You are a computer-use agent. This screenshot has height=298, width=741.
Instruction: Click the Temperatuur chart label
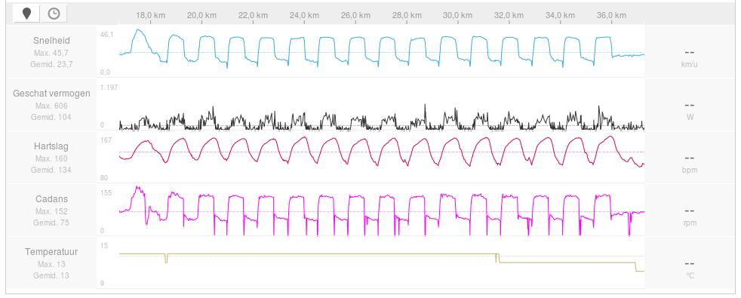tap(51, 252)
